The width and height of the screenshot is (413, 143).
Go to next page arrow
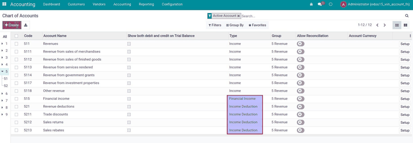point(385,25)
